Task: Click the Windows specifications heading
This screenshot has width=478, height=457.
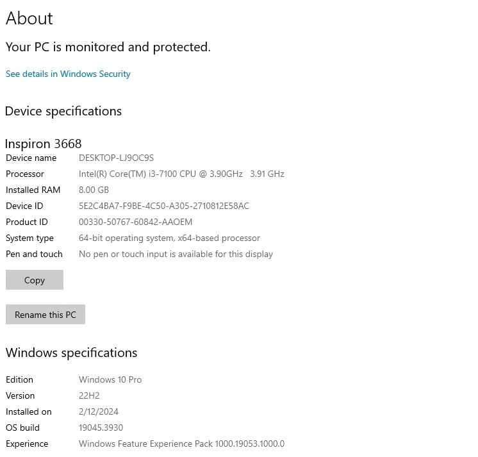Action: pos(71,353)
